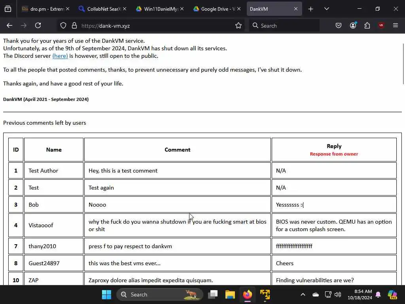The image size is (405, 304).
Task: Select the 'ZAP' name cell
Action: [54, 279]
